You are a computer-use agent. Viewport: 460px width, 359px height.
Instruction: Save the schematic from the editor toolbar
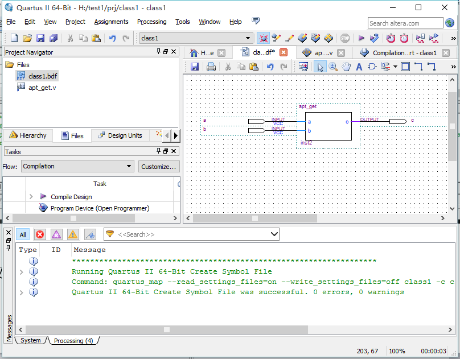(x=195, y=67)
